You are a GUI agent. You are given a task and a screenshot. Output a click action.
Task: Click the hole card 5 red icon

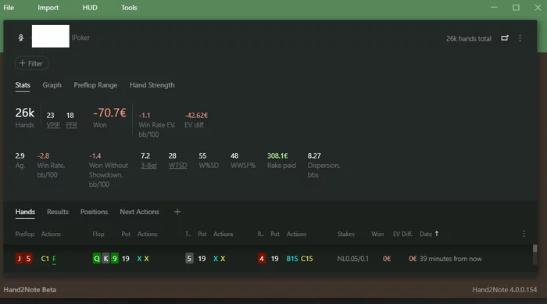pos(28,259)
